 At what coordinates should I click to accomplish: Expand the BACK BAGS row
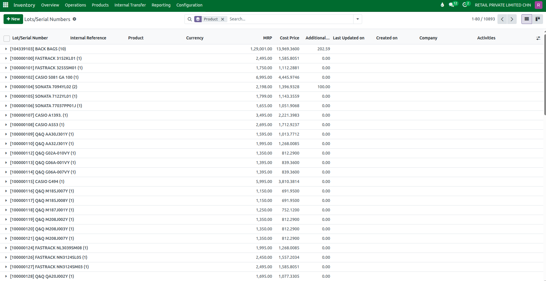(6, 49)
